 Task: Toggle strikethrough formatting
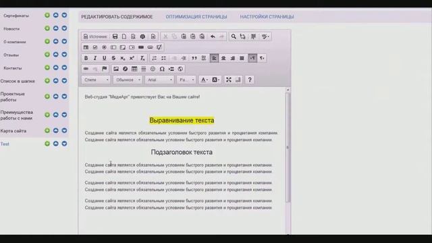113,58
